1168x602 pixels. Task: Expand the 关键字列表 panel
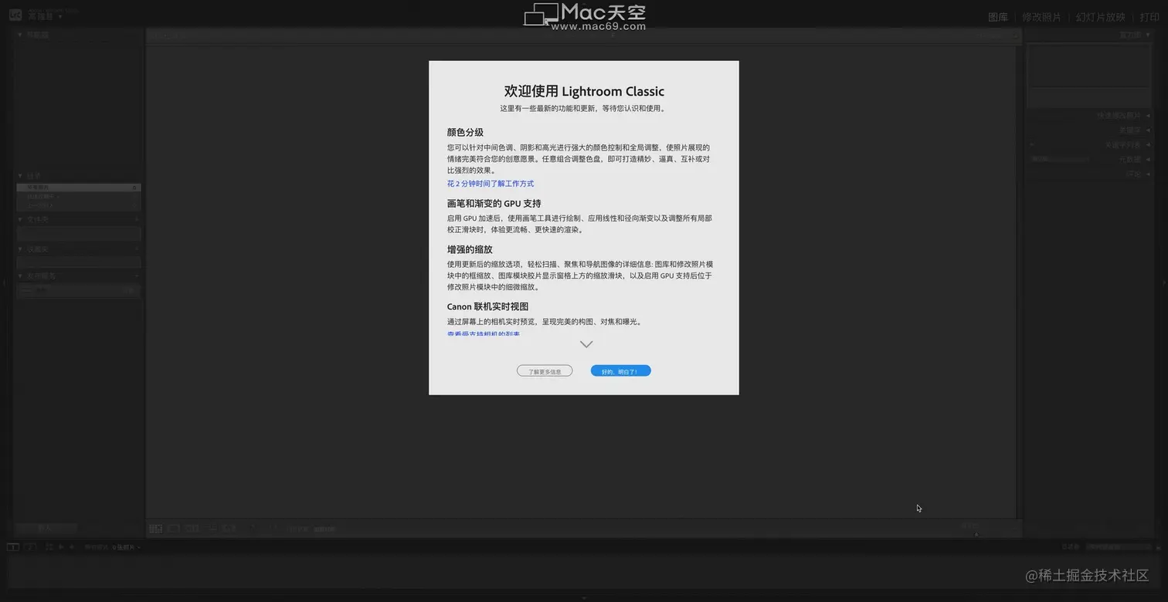tap(1149, 145)
